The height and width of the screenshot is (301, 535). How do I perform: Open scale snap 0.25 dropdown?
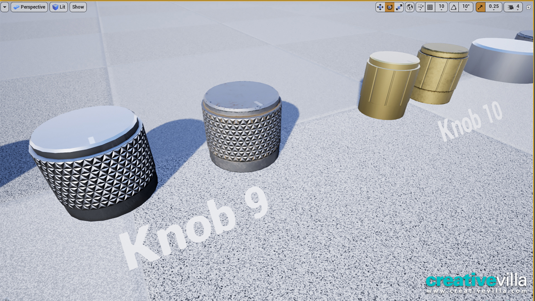494,7
